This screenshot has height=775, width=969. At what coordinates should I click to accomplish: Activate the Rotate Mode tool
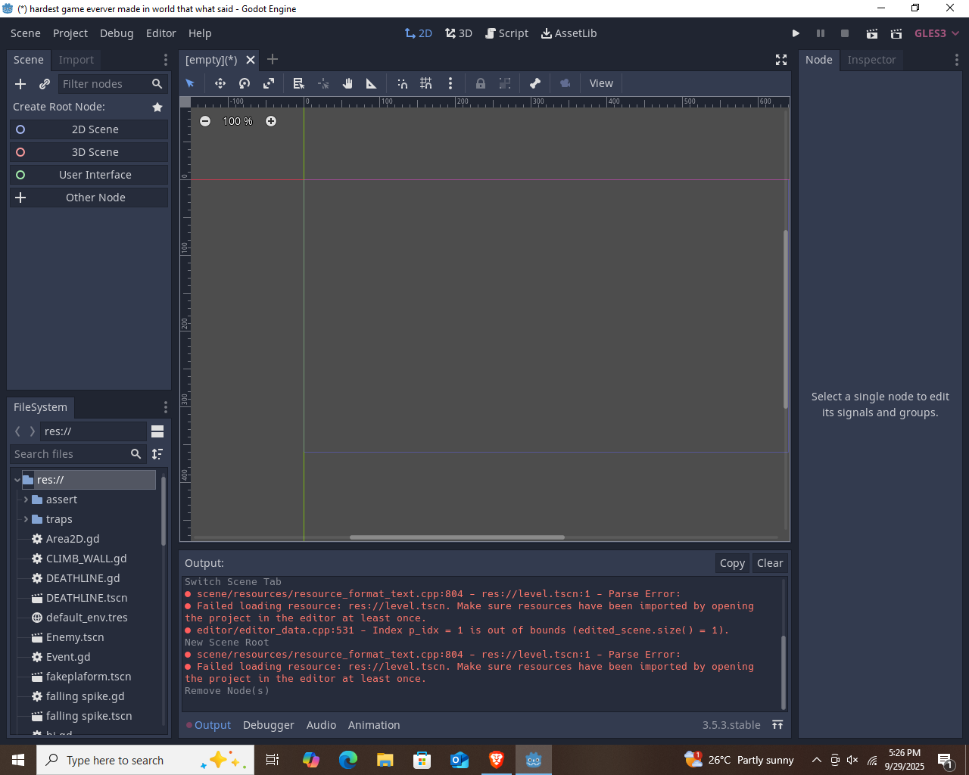pos(245,83)
